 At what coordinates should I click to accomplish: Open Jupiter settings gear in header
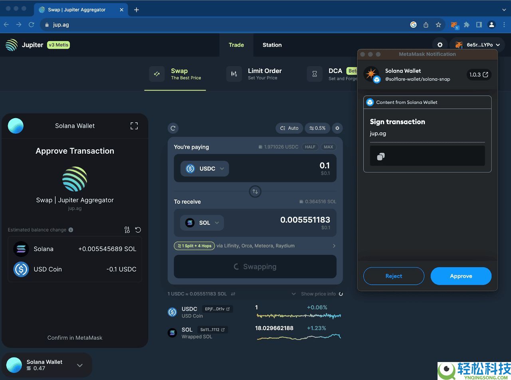tap(440, 45)
